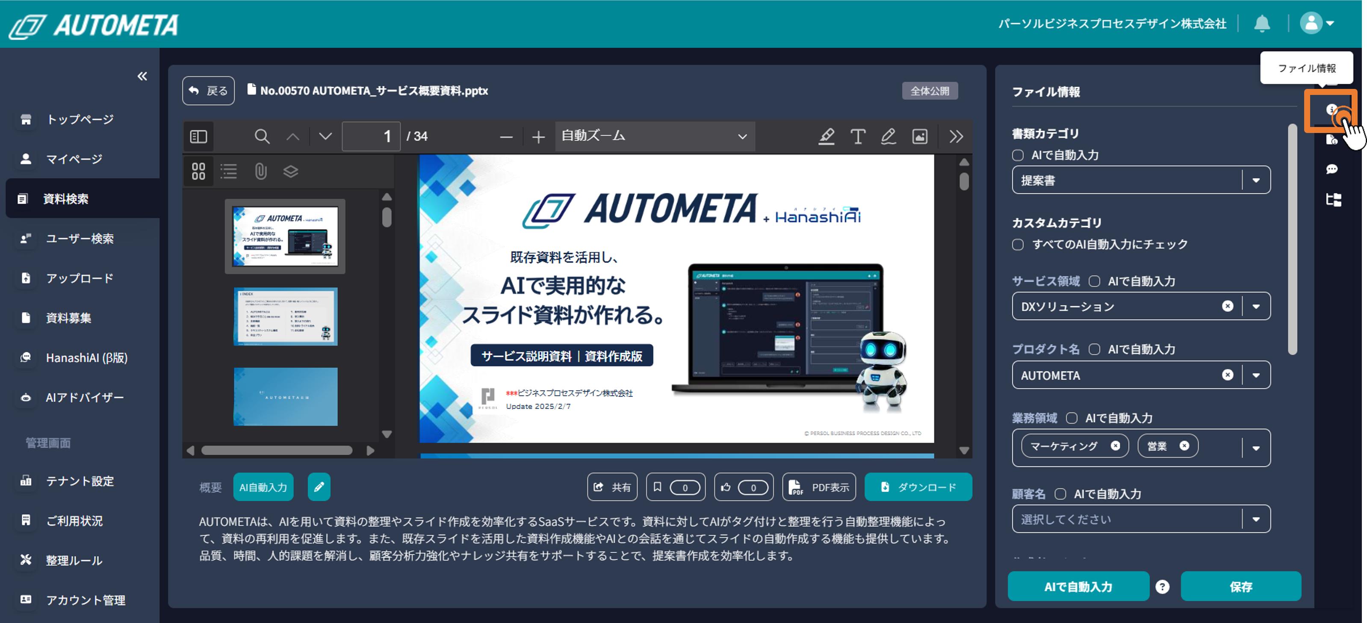Check AI auto-input for 書類カテゴリ
The width and height of the screenshot is (1367, 623).
click(x=1017, y=156)
